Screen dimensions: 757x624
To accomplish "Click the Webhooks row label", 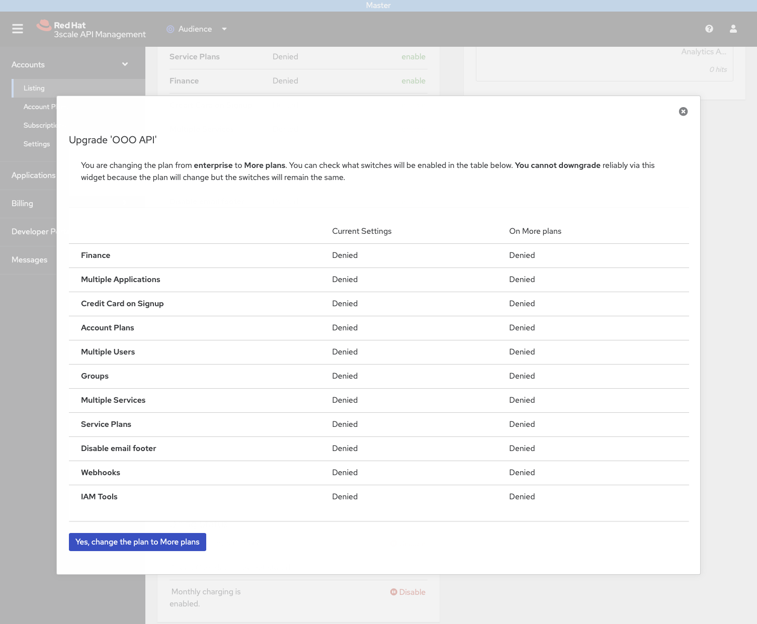I will 101,473.
